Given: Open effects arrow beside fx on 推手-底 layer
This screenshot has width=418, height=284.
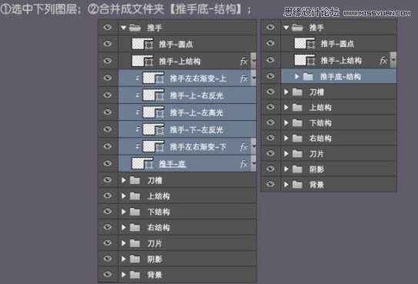Looking at the screenshot, I should [x=253, y=164].
